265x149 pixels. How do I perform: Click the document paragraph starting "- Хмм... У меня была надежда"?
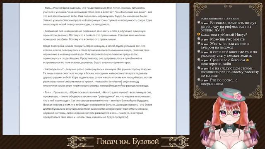pyautogui.click(x=98, y=16)
